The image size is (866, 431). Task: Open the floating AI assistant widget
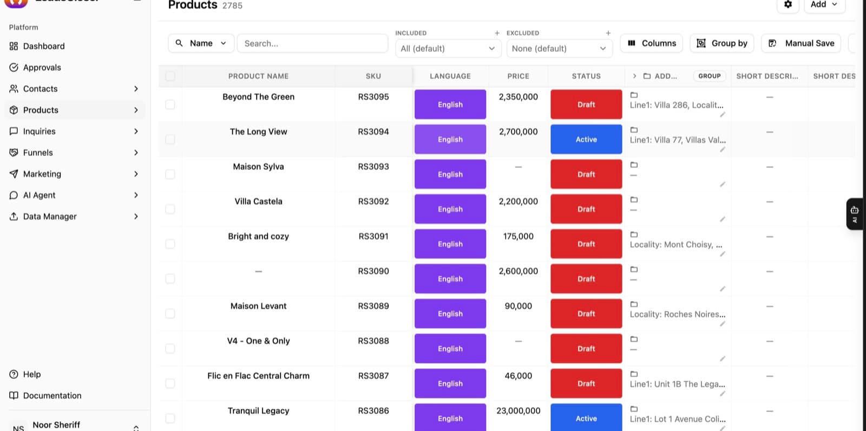click(x=855, y=214)
